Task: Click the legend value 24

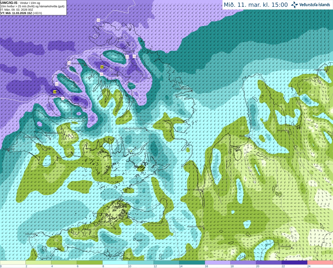Action: tap(309, 266)
